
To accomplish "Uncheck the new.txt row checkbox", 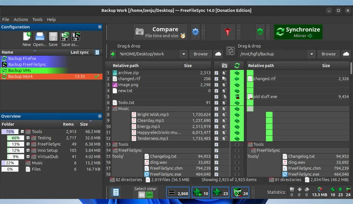I will coord(216,91).
